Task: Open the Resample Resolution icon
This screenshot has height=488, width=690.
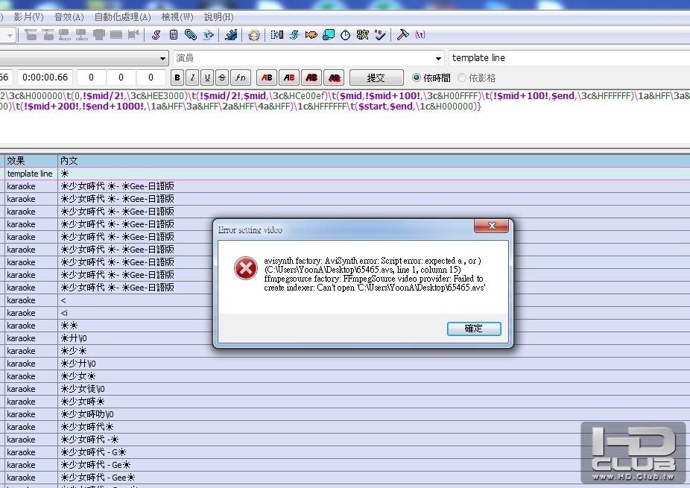Action: pos(329,35)
